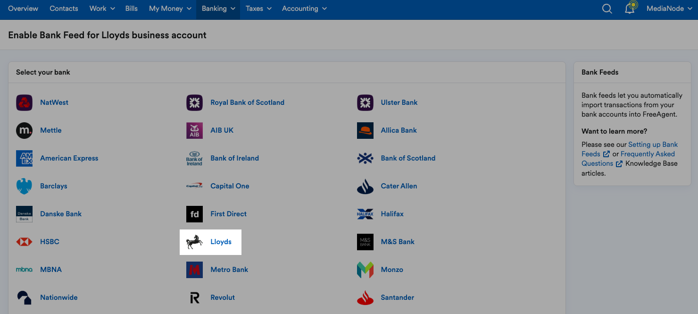
Task: Click the Metro Bank M logo icon
Action: pyautogui.click(x=194, y=270)
